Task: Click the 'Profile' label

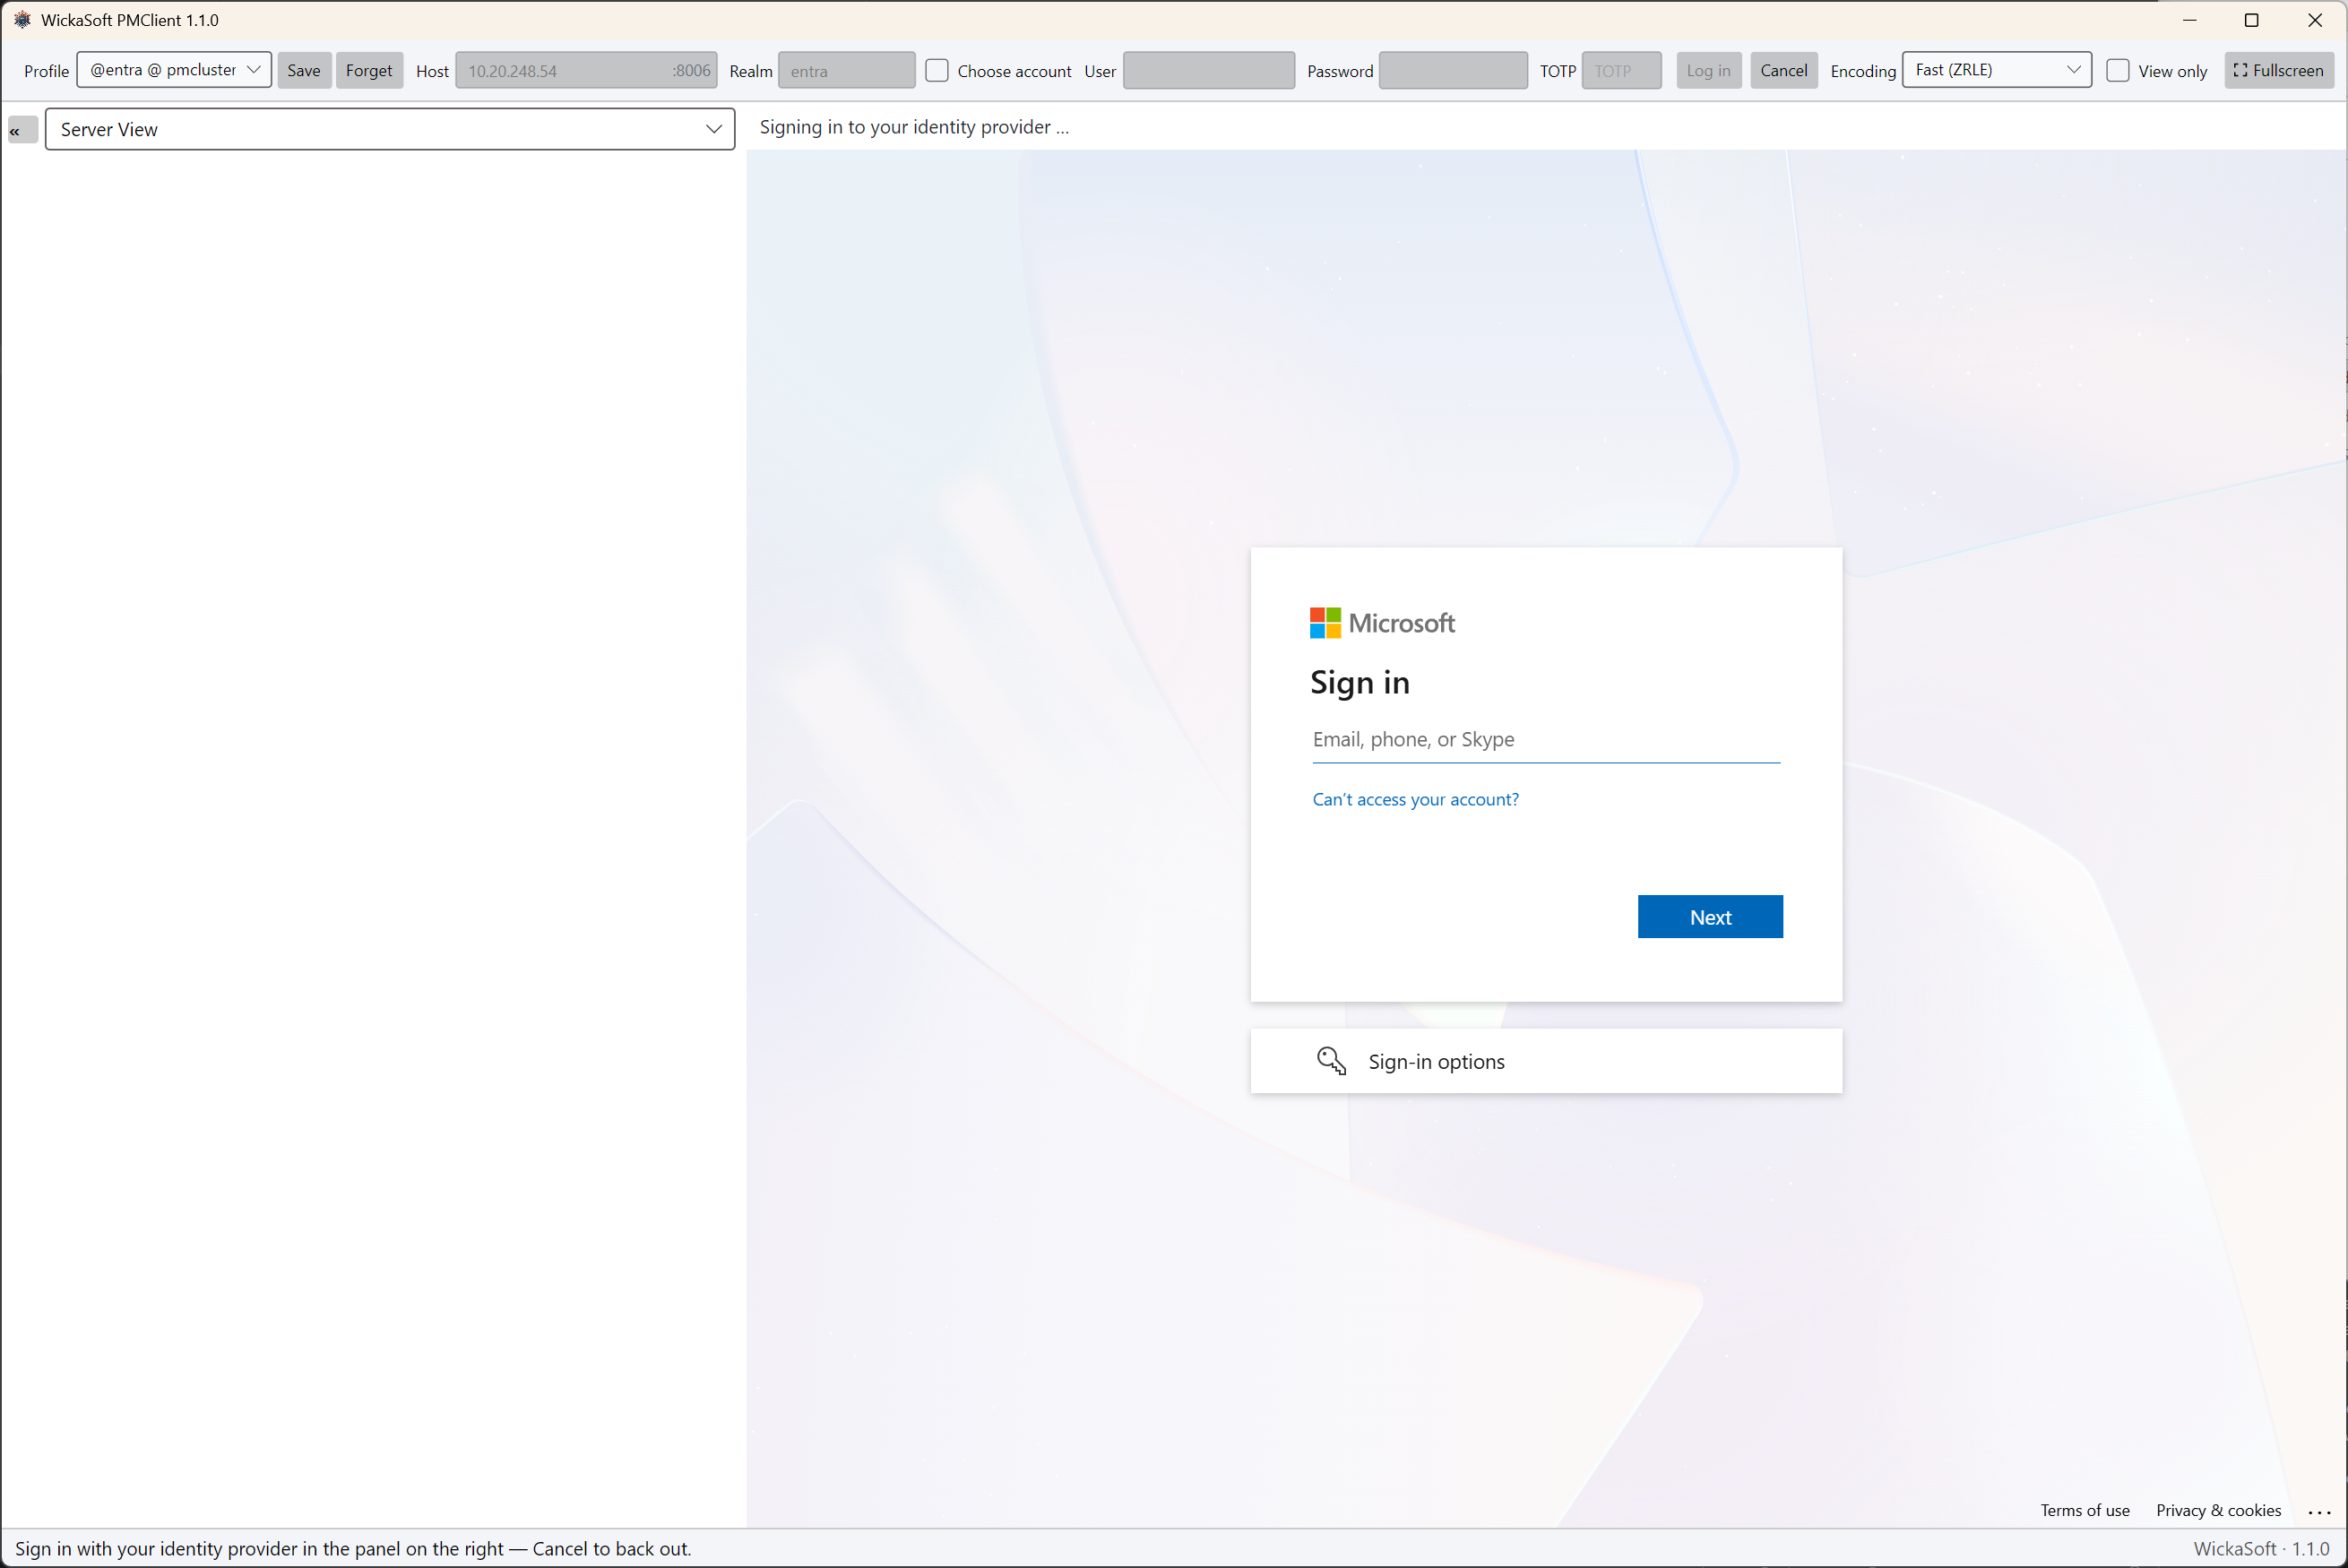Action: [x=46, y=71]
